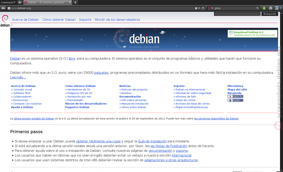Follow 'documentación' link in Primeros pasos

pyautogui.click(x=160, y=150)
